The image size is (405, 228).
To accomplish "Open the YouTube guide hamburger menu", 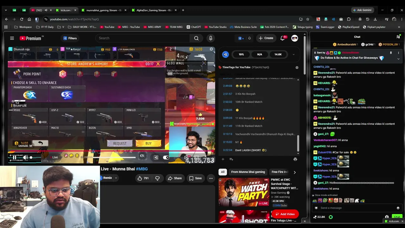I will click(x=12, y=38).
